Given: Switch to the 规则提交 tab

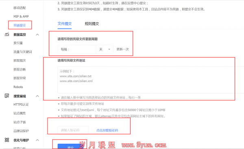Looking at the screenshot, I should tap(92, 24).
